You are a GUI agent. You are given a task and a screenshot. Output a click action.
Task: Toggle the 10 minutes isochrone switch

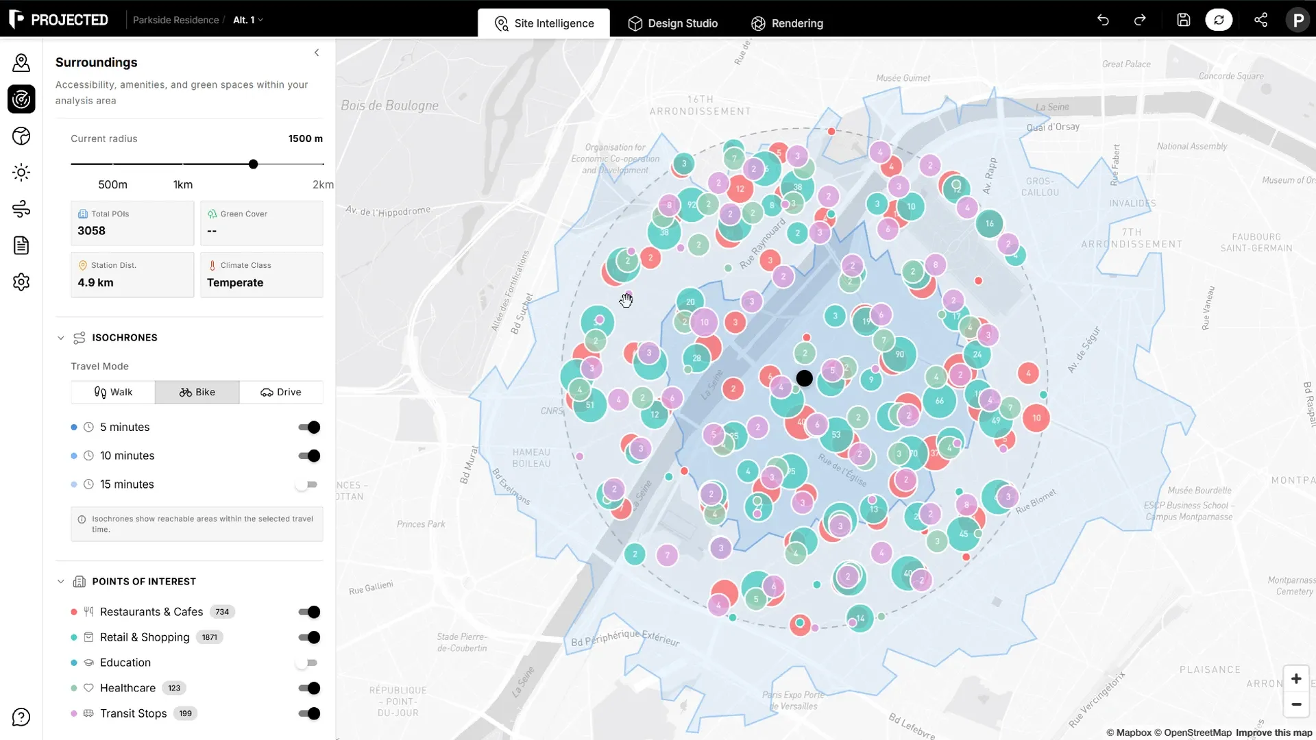point(309,456)
